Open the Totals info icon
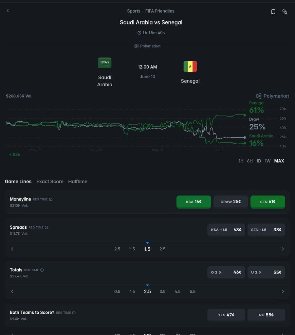Image resolution: width=295 pixels, height=335 pixels. click(42, 270)
